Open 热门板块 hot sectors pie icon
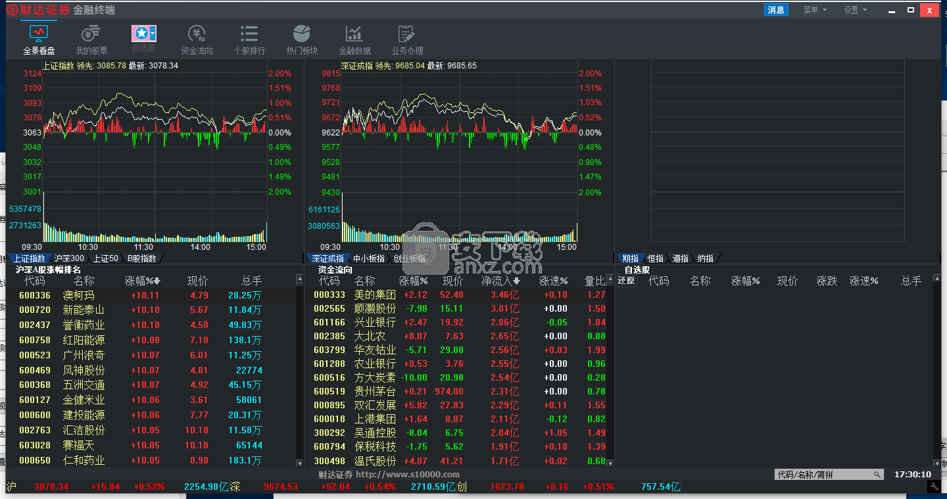Screen dimensions: 947x499 pos(302,33)
